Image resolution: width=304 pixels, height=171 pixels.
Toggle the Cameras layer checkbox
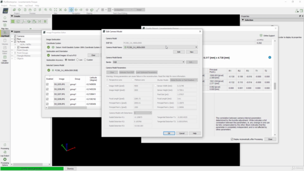point(15,36)
